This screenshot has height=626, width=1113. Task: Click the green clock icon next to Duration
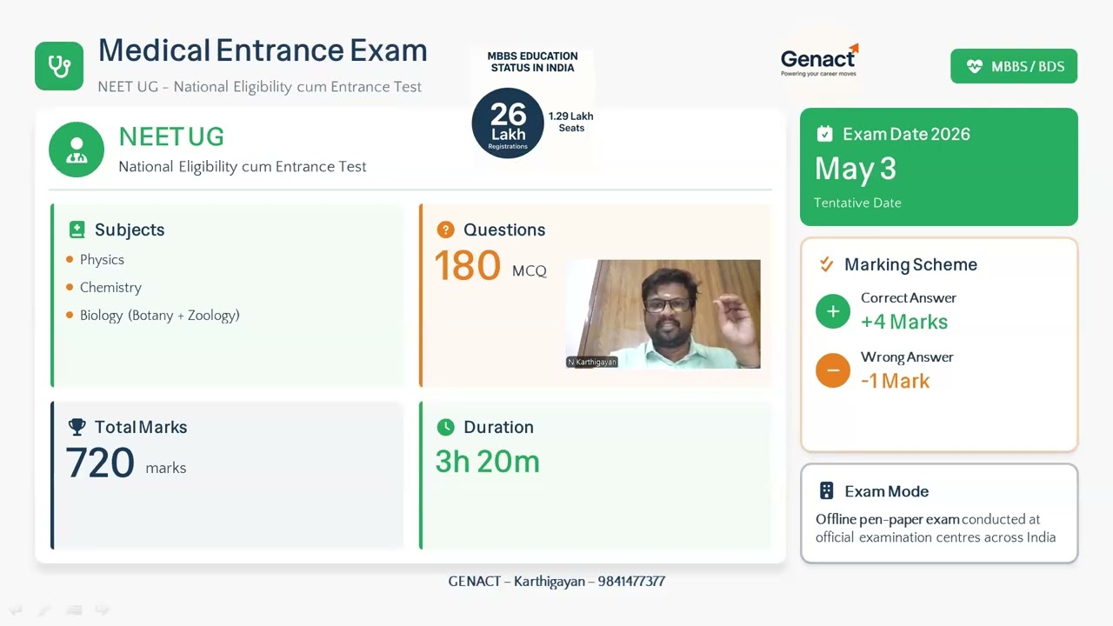445,427
